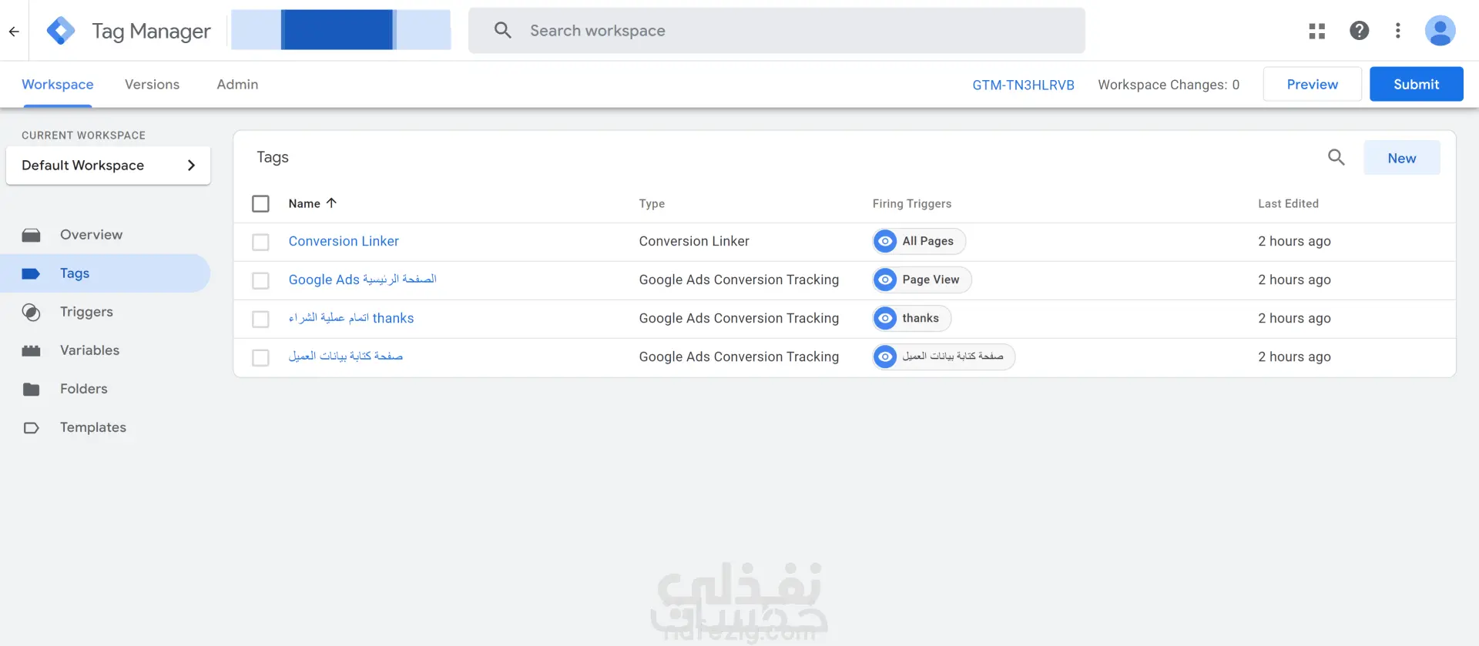
Task: Toggle the select-all tags checkbox
Action: pos(261,204)
